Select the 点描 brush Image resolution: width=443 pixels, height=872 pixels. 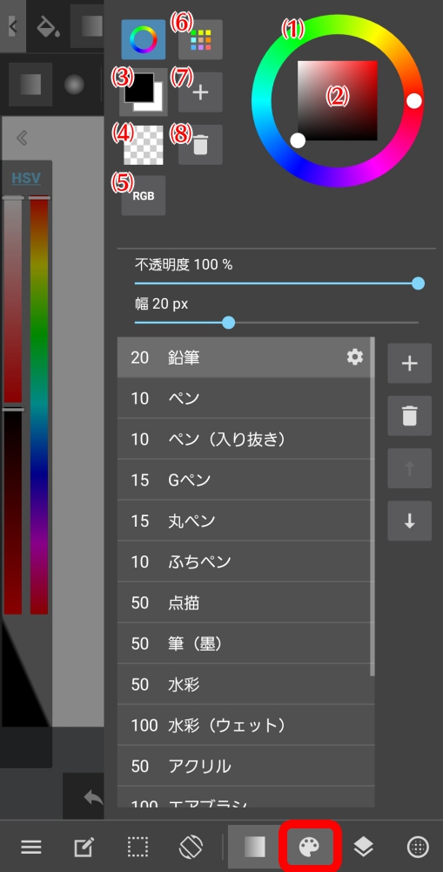(245, 603)
